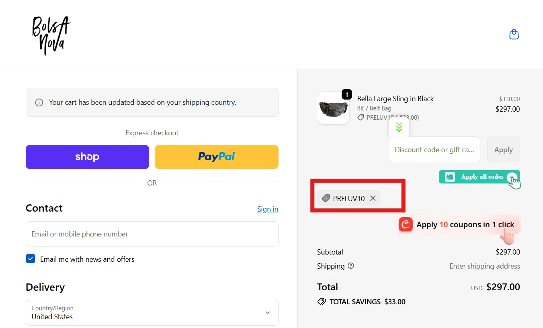Click Apply 10 coupons in 1 click
543x328 pixels.
[465, 225]
